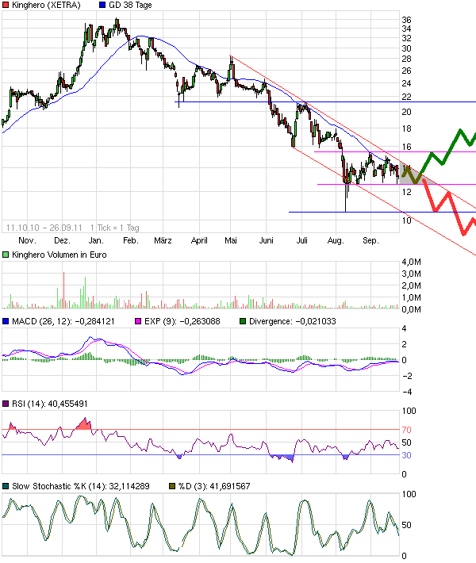Viewport: 476px width, 563px height.
Task: Click the 'Jan.' month label on the axis
Action: tap(96, 240)
